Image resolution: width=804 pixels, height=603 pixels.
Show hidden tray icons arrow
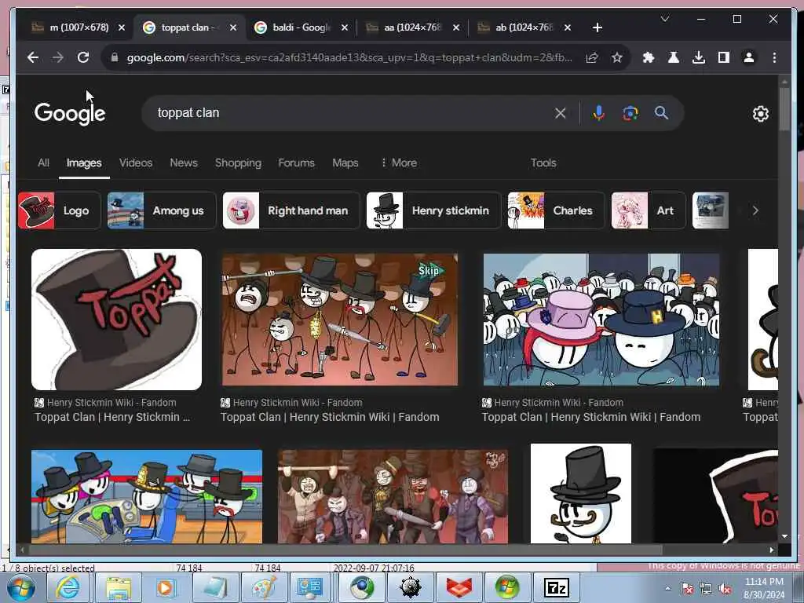point(667,589)
